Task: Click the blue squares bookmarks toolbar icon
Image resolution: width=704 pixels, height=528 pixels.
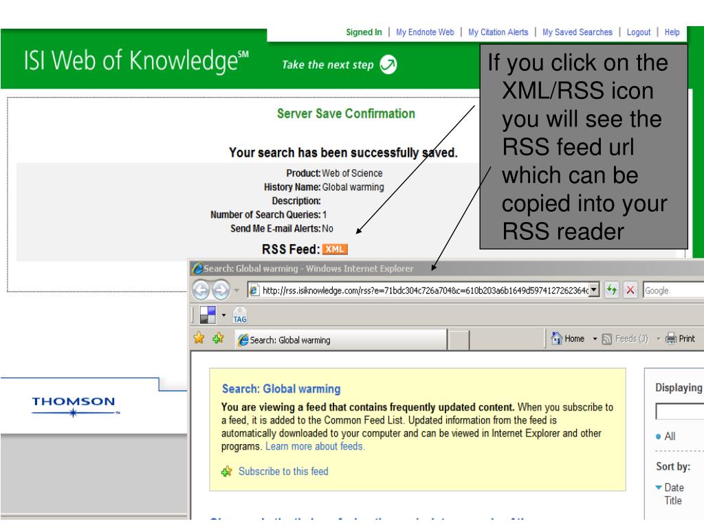Action: pyautogui.click(x=208, y=315)
